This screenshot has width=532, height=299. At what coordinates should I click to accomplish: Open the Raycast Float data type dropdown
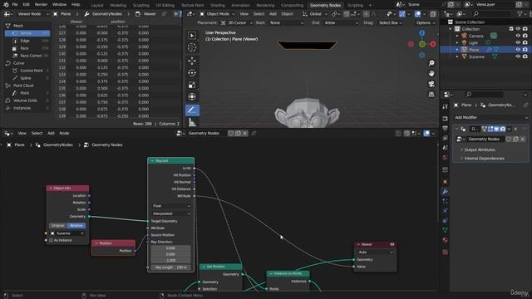[x=171, y=206]
